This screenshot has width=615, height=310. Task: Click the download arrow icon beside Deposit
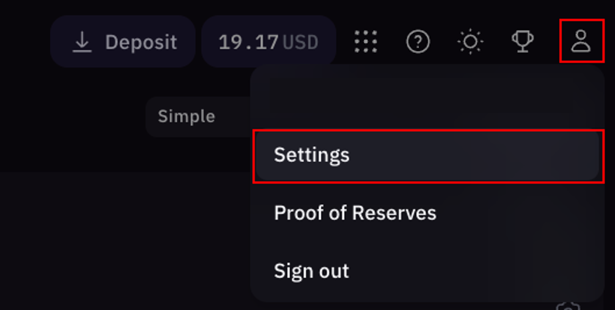(82, 42)
